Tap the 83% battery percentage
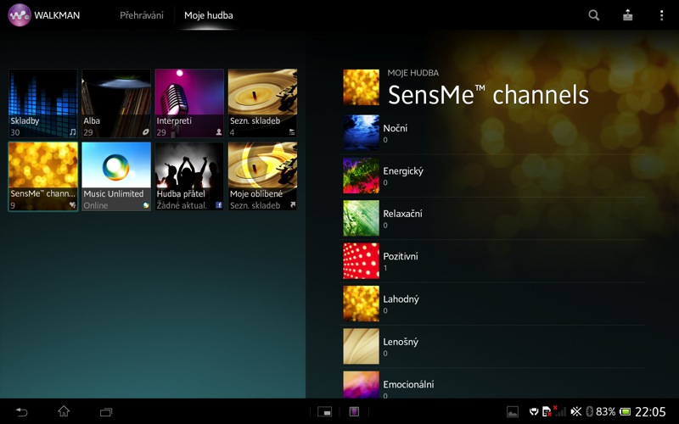This screenshot has width=679, height=424. pyautogui.click(x=605, y=411)
